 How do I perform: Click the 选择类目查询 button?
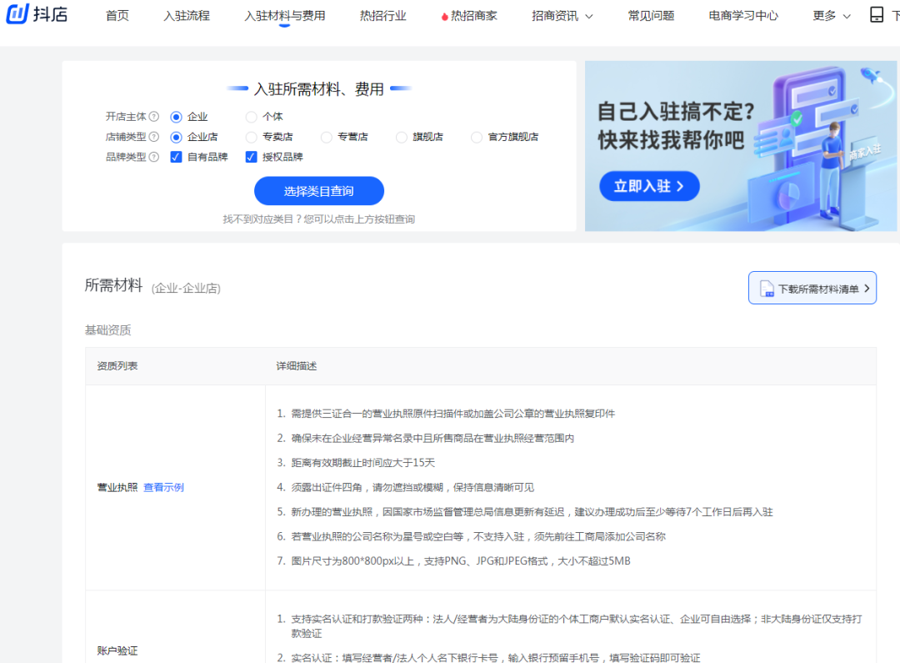pyautogui.click(x=319, y=190)
